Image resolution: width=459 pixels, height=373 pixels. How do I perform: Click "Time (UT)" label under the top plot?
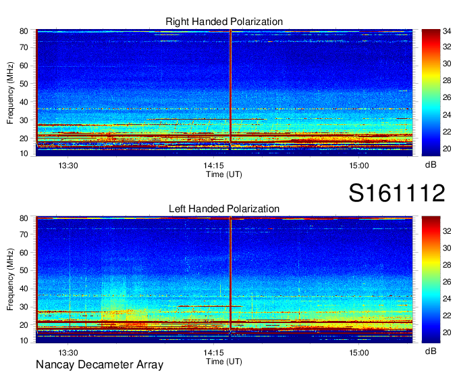224,174
